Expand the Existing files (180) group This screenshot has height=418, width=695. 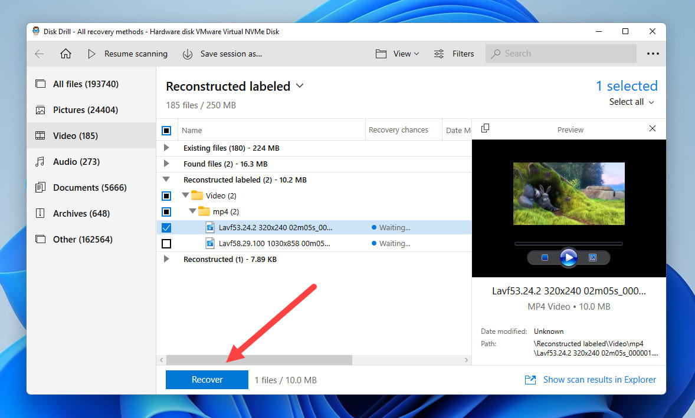tap(166, 148)
